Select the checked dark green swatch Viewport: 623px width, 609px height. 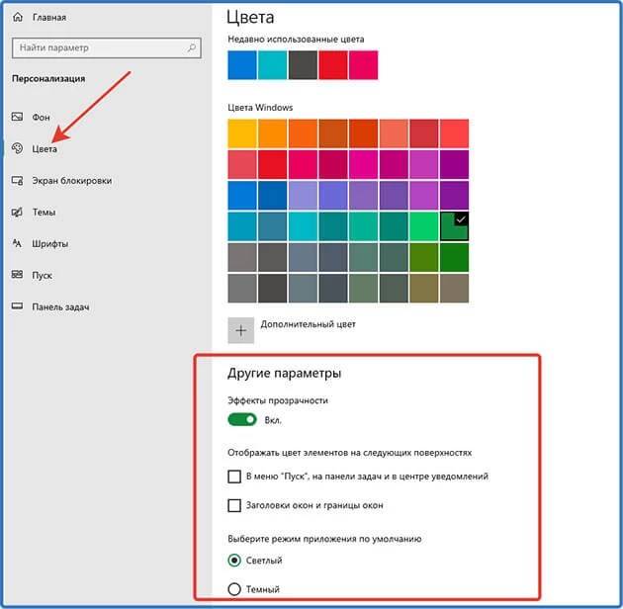point(454,225)
